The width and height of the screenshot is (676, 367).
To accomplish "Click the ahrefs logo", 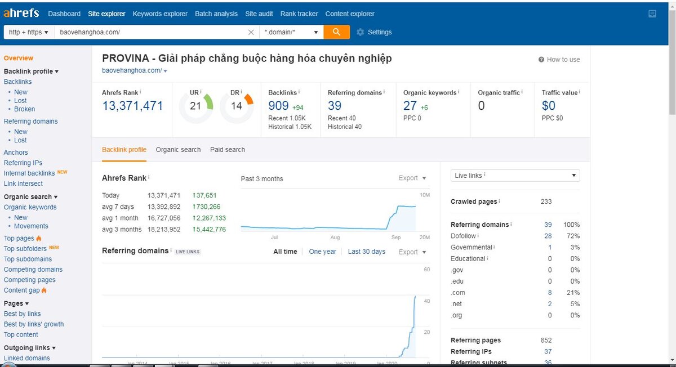I will click(21, 13).
